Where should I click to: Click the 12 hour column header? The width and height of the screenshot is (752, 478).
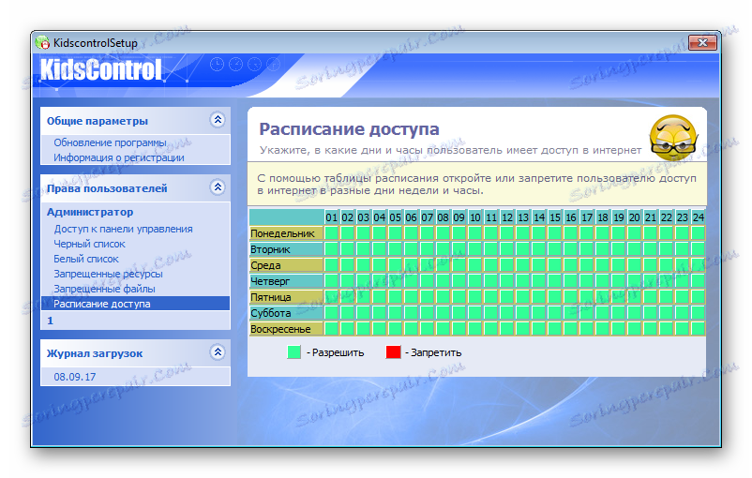507,217
